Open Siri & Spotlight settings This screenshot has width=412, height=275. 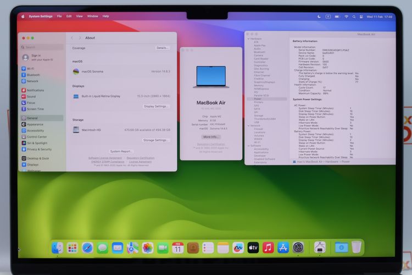point(35,143)
